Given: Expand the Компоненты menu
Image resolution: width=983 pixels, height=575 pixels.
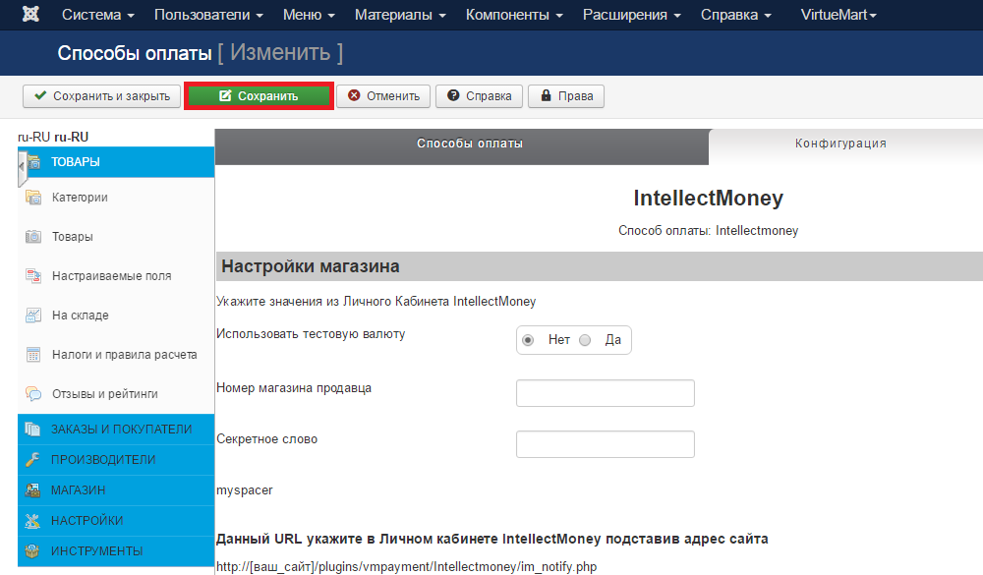Looking at the screenshot, I should click(514, 16).
